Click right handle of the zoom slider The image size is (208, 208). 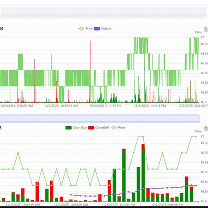point(199,119)
